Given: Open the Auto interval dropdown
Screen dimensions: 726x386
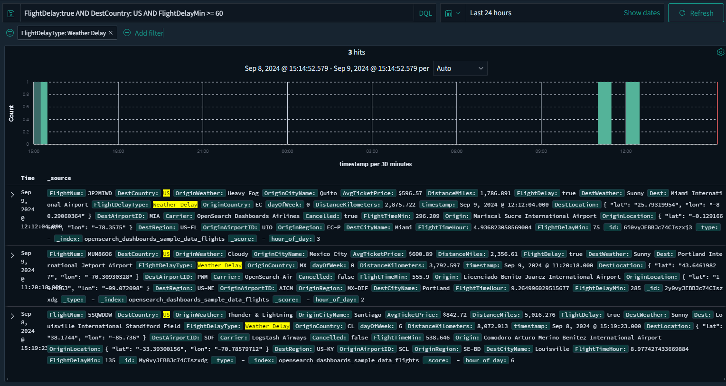Looking at the screenshot, I should coord(460,68).
